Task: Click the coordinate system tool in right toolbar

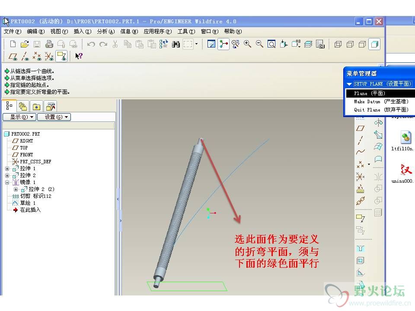Action: click(x=360, y=176)
